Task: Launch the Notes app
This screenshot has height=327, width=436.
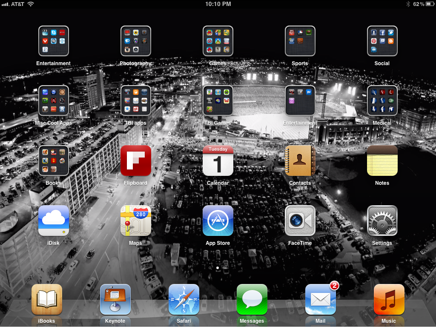Action: coord(382,161)
